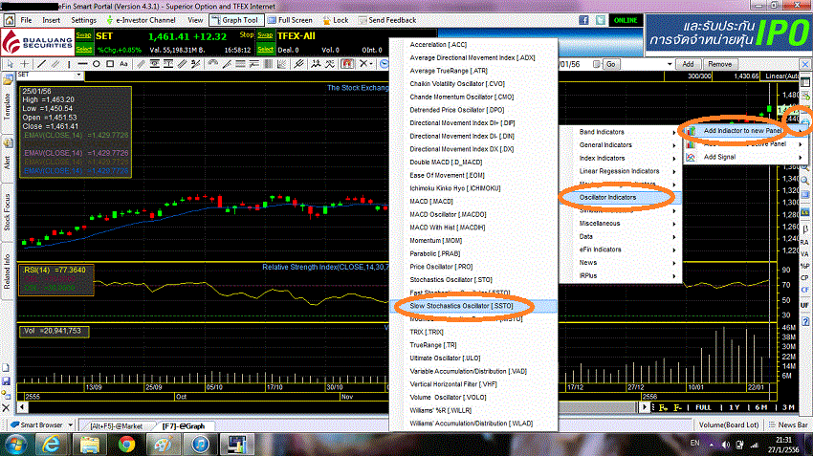The height and width of the screenshot is (456, 813).
Task: Select the rectangle drawing tool
Action: 110,64
